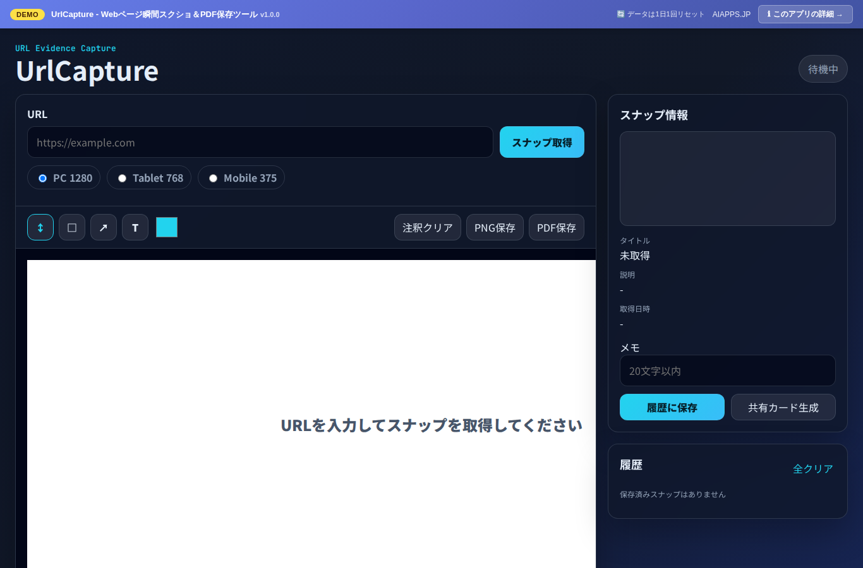Click the PDF保存 button

(557, 227)
